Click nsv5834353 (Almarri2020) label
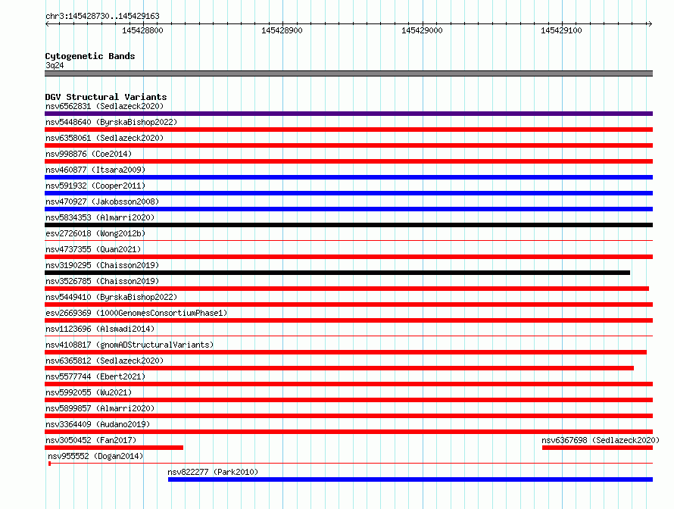This screenshot has width=674, height=509. (100, 217)
